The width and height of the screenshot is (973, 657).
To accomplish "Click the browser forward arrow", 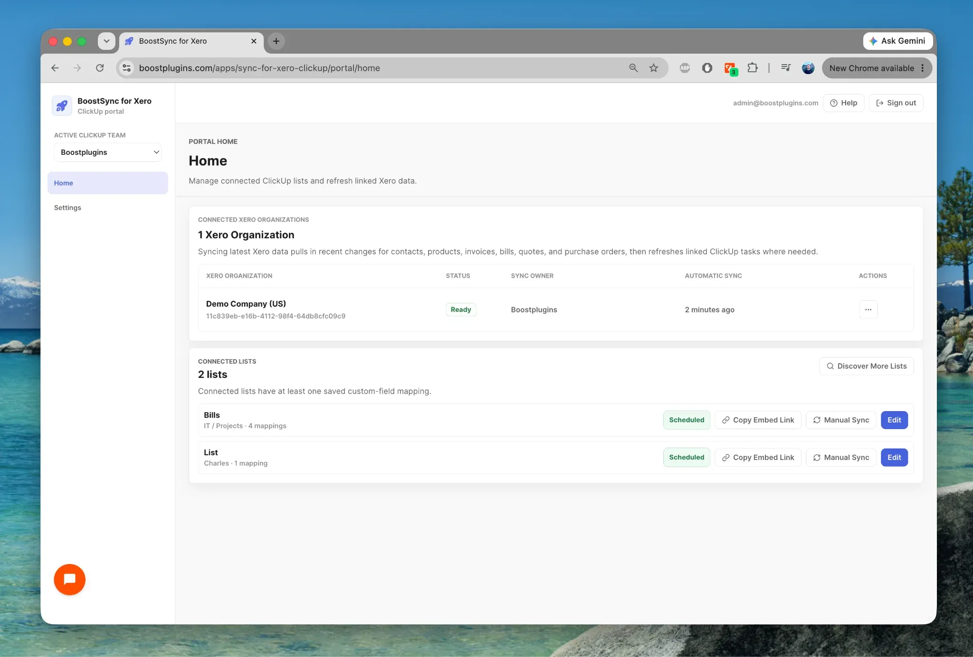I will pos(77,68).
